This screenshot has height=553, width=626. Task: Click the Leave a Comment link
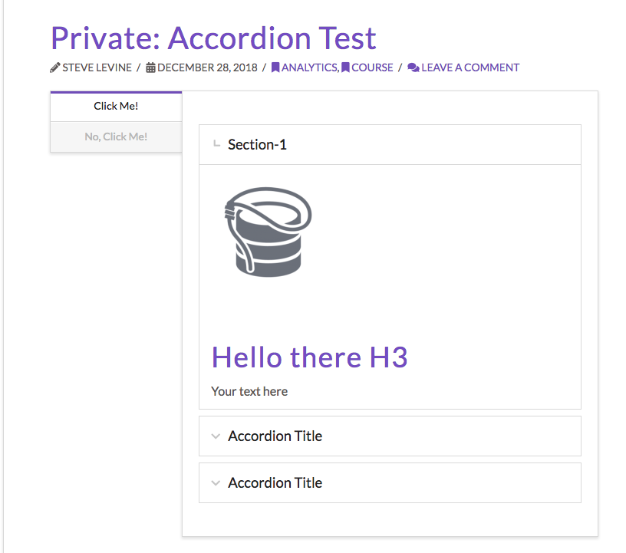point(470,67)
